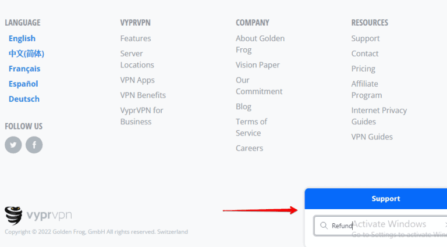The image size is (447, 247).
Task: Choose Deutsch language link
Action: (24, 99)
